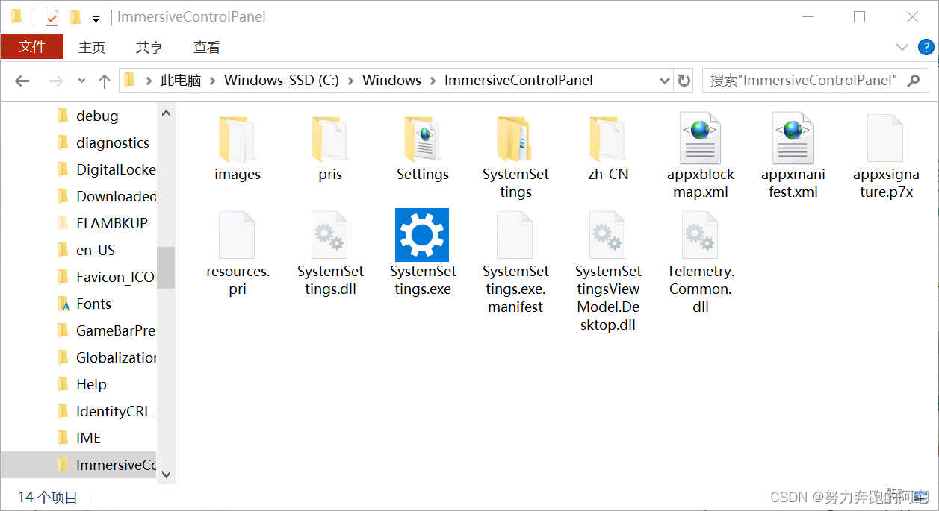The image size is (939, 511).
Task: Click the navigation pane scrollbar thumb
Action: [166, 267]
